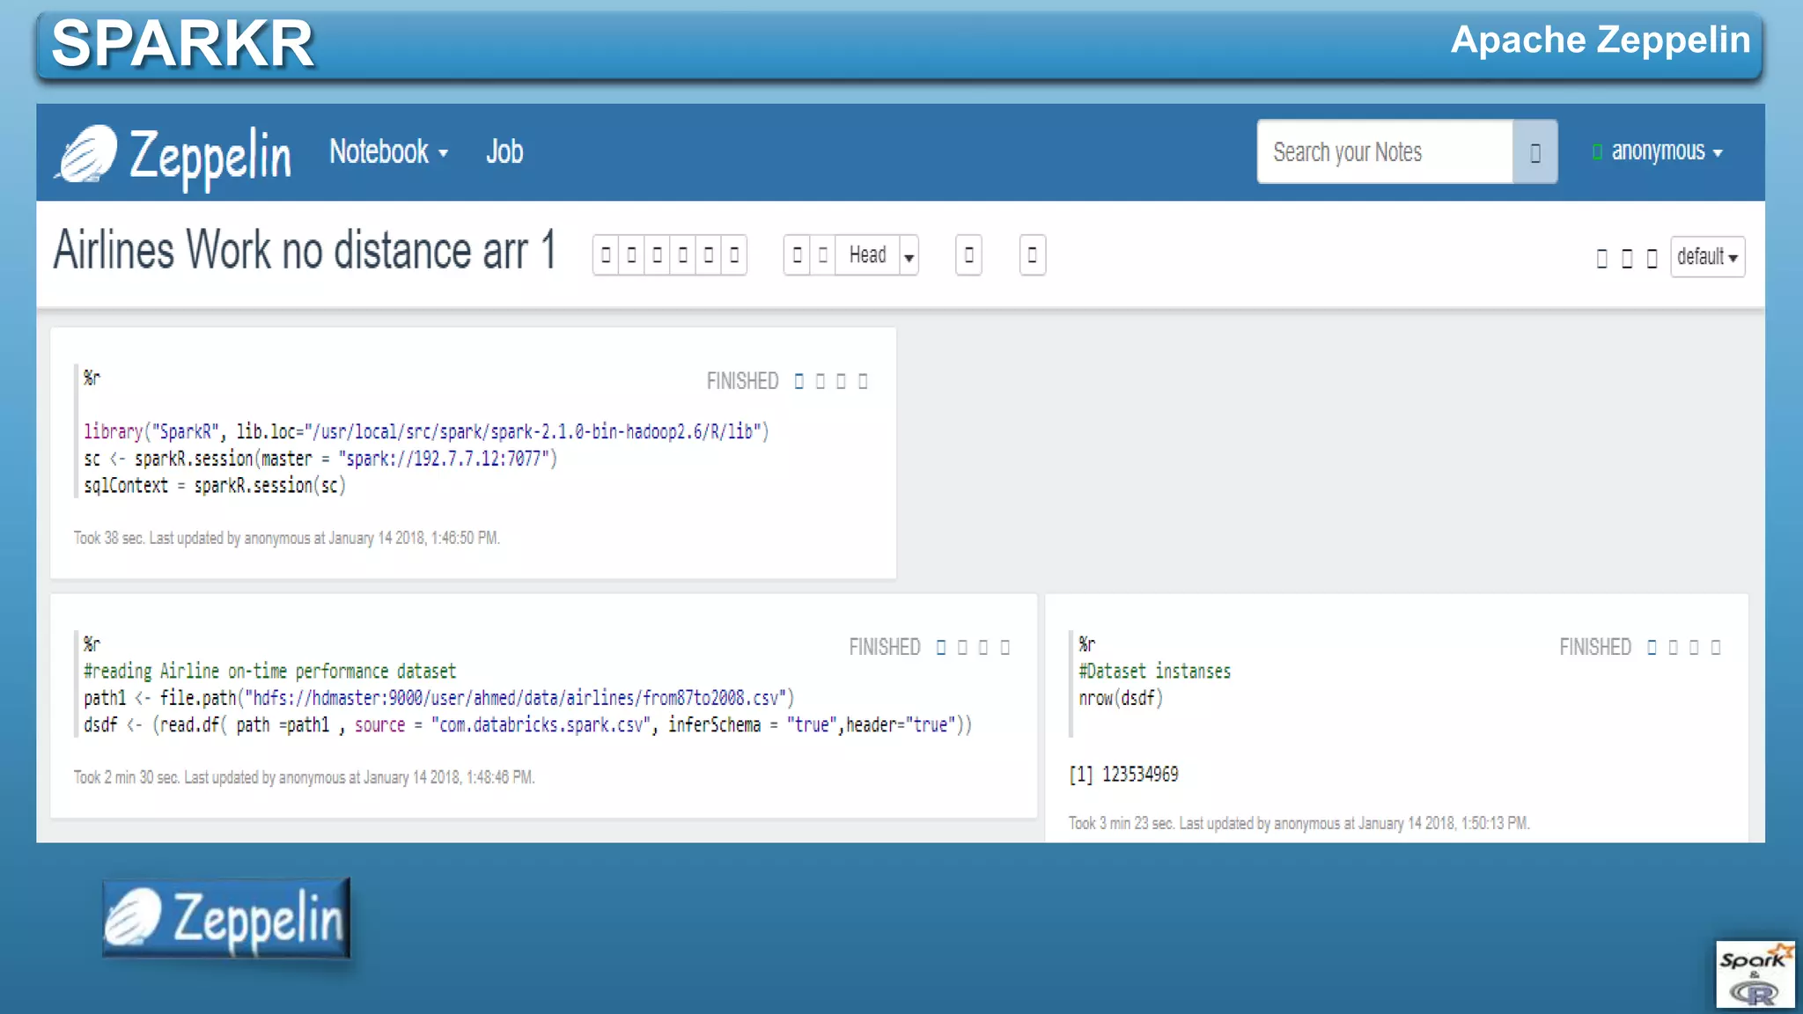Open the Job page
This screenshot has height=1014, width=1803.
504,152
